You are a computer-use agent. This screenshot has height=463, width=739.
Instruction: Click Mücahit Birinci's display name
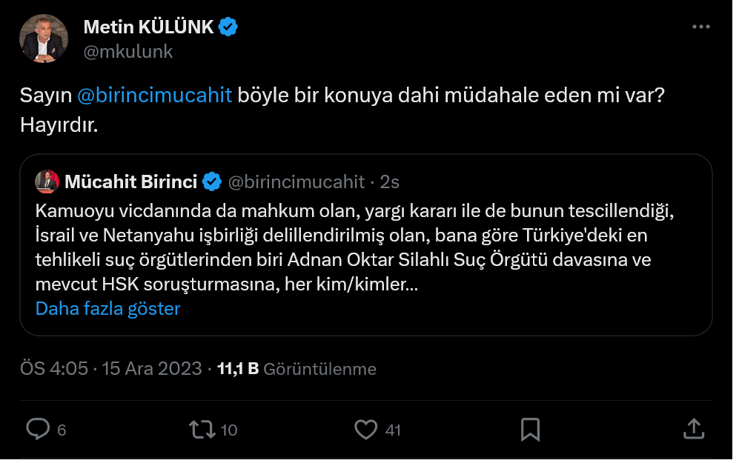point(130,180)
